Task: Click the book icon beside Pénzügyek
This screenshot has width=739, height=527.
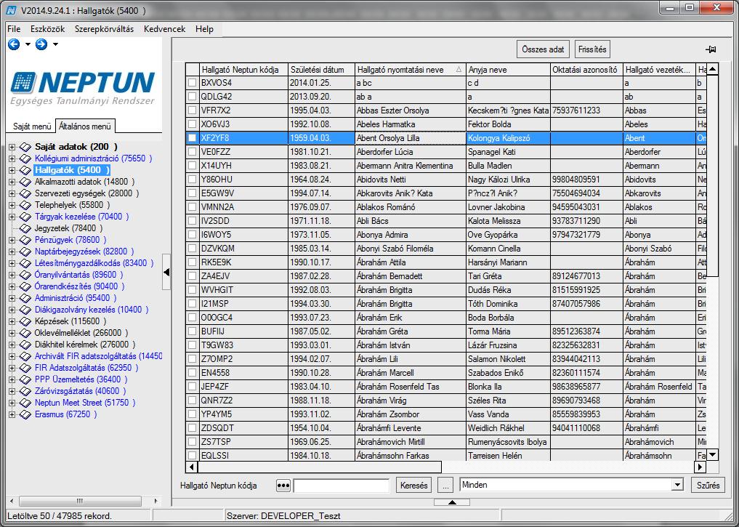Action: click(x=25, y=240)
